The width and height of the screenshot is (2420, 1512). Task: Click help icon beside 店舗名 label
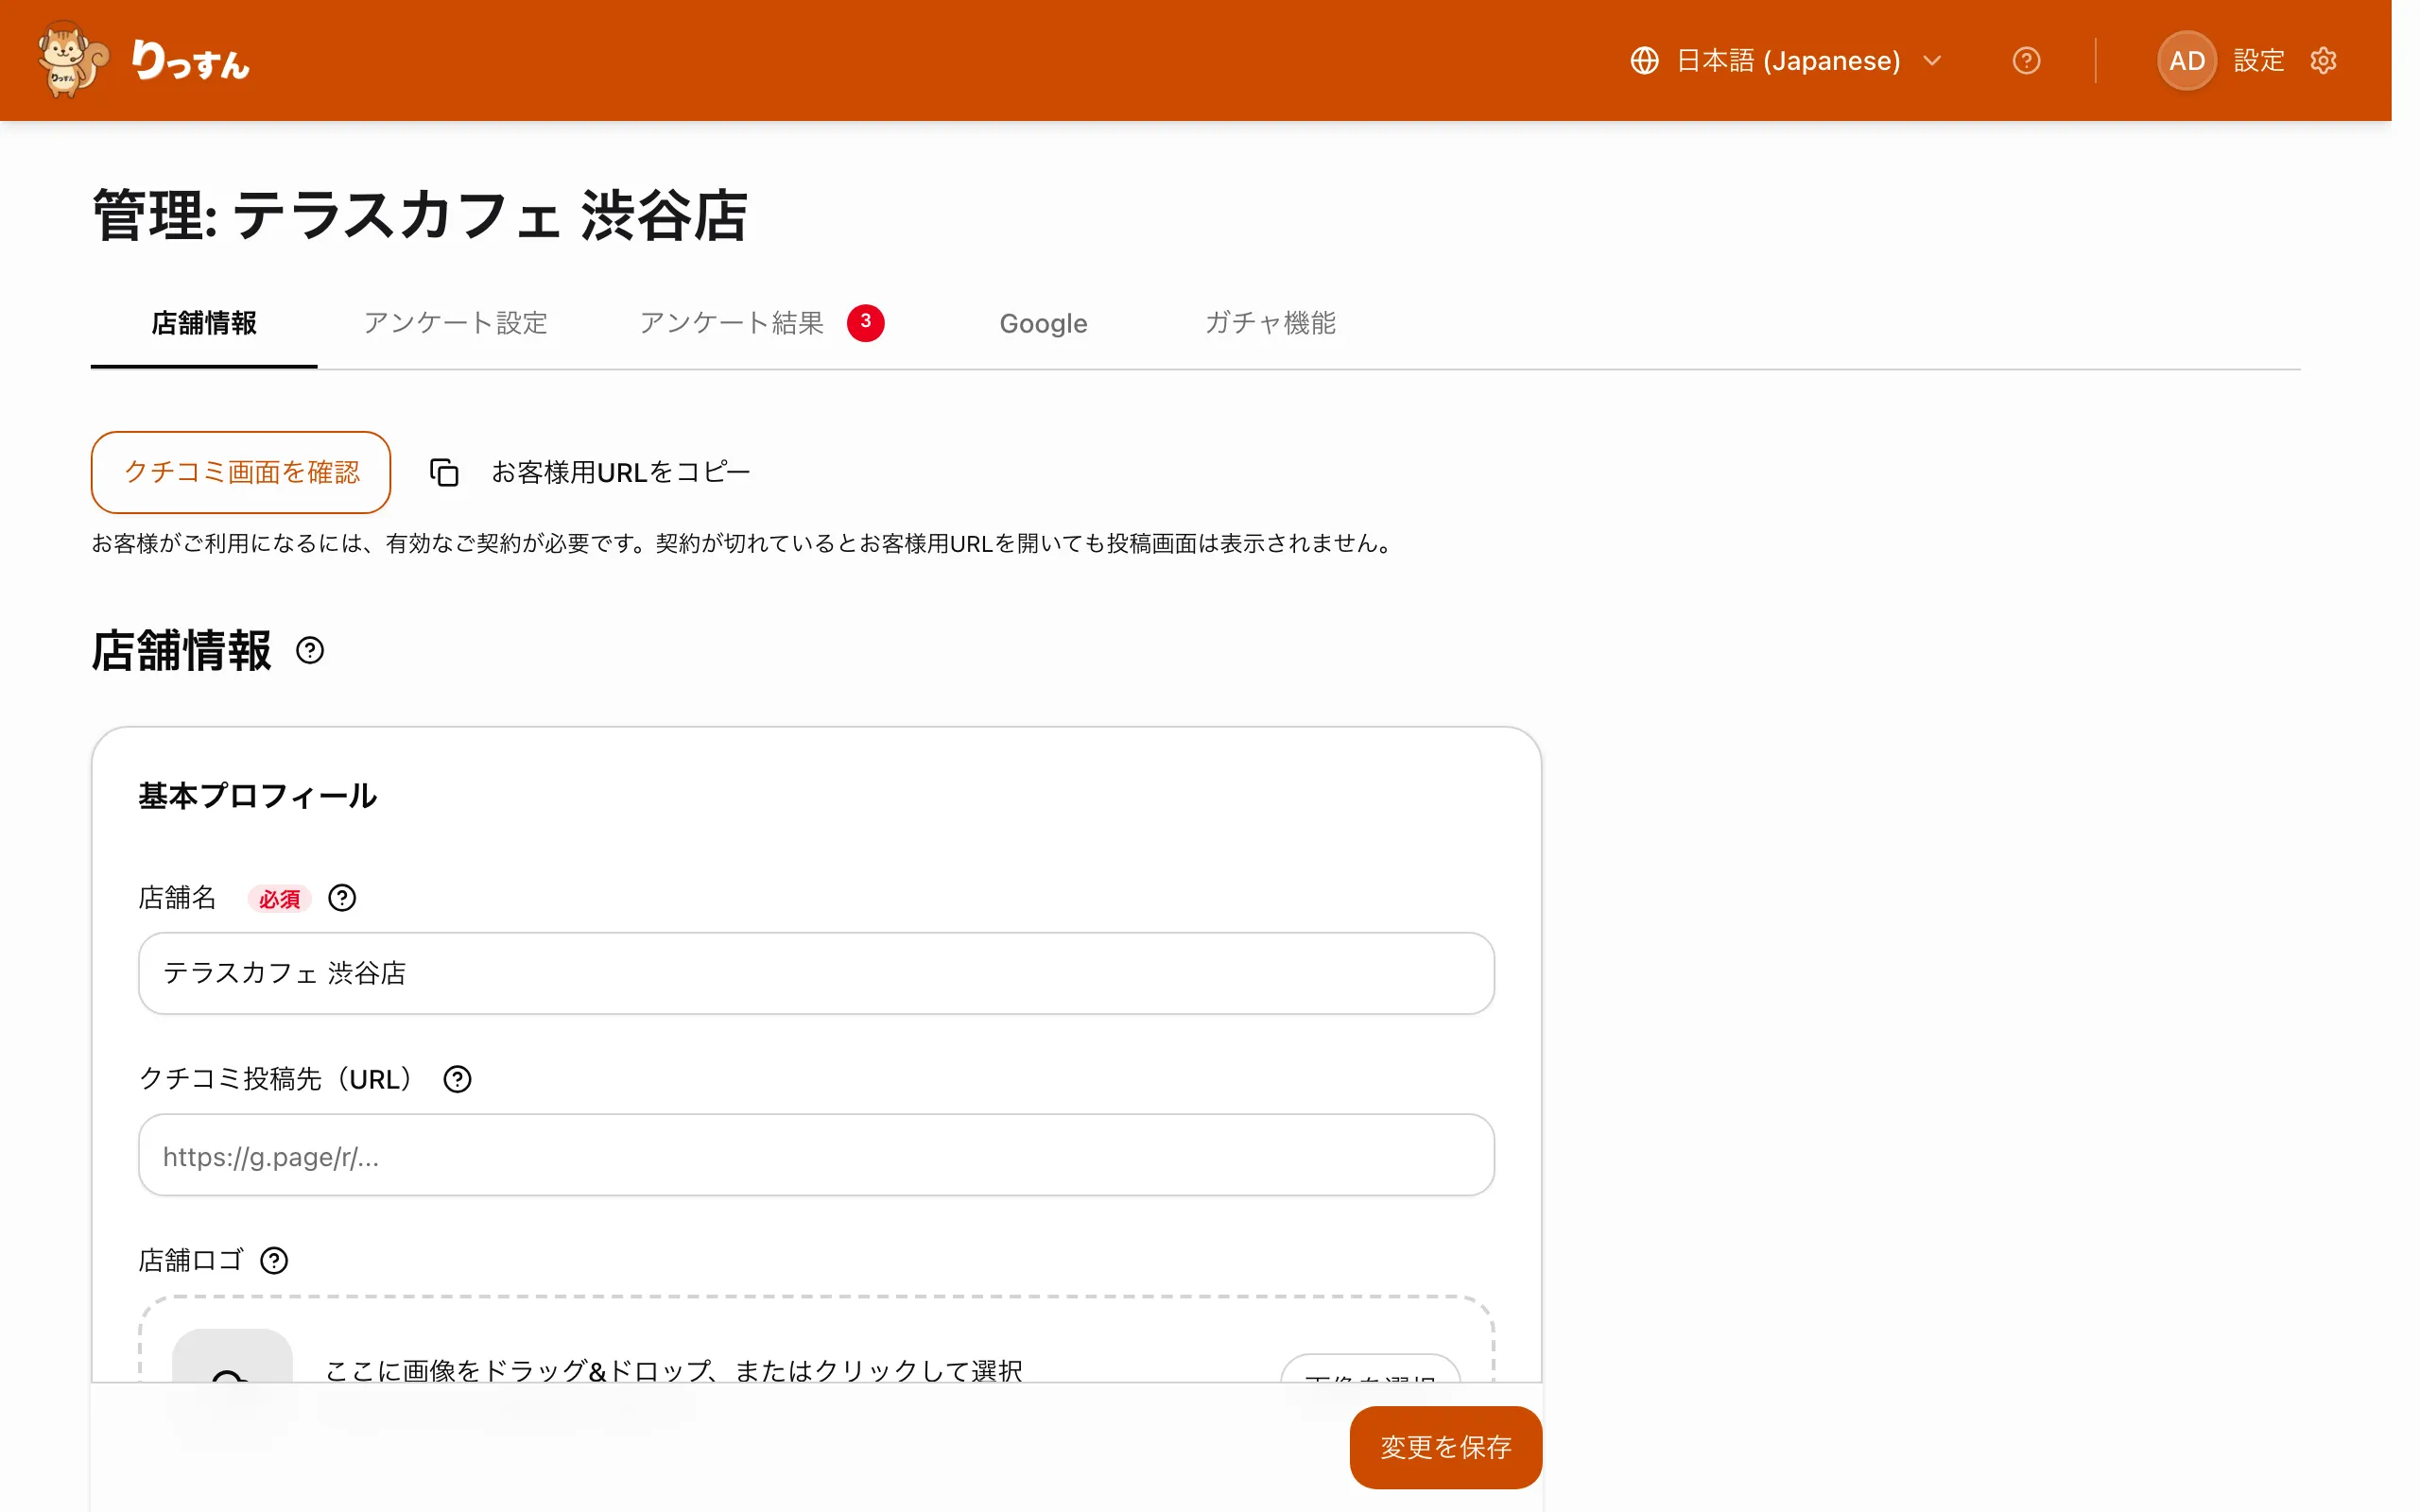(x=342, y=898)
